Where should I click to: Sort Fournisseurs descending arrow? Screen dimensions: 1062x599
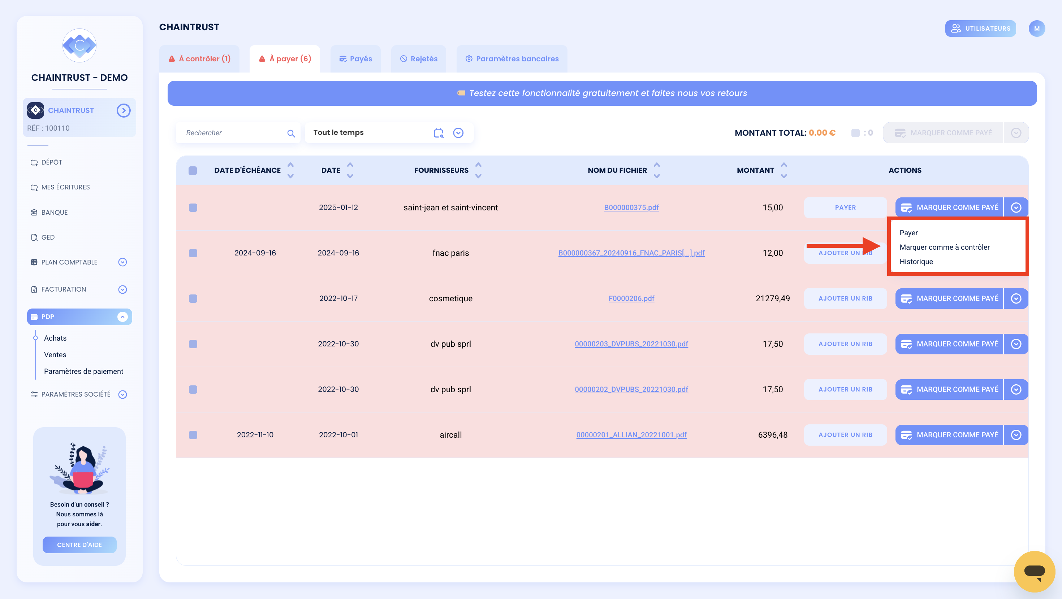(x=478, y=176)
